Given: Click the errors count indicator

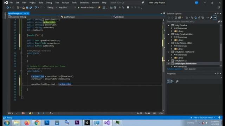Looking at the screenshot, I should (x=24, y=113).
